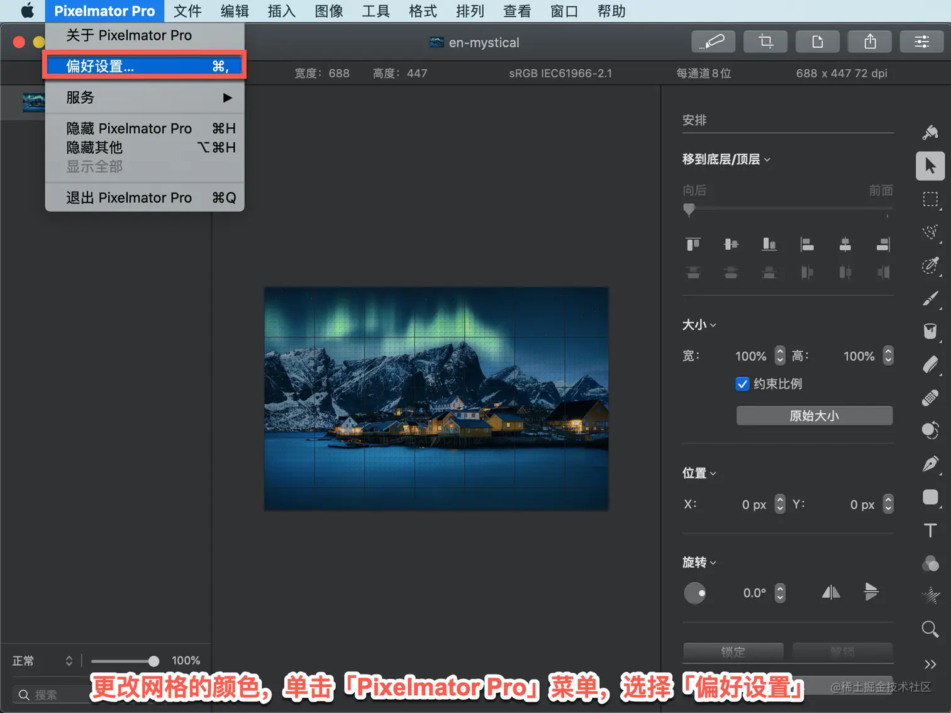Expand the 旋转 section dropdown

[699, 563]
